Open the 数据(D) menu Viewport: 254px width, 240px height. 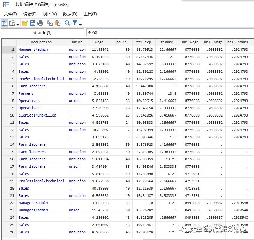point(70,14)
